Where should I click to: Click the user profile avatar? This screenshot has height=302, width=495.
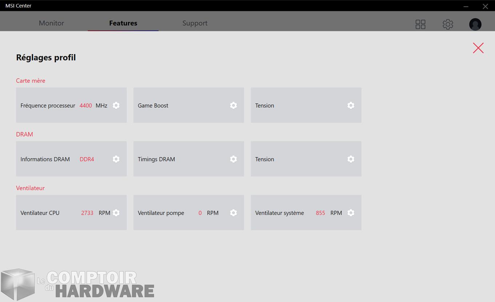[x=475, y=24]
